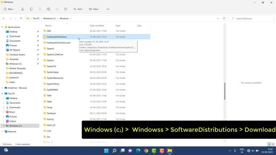Open recent locations chevron
This screenshot has width=276, height=155.
click(16, 19)
